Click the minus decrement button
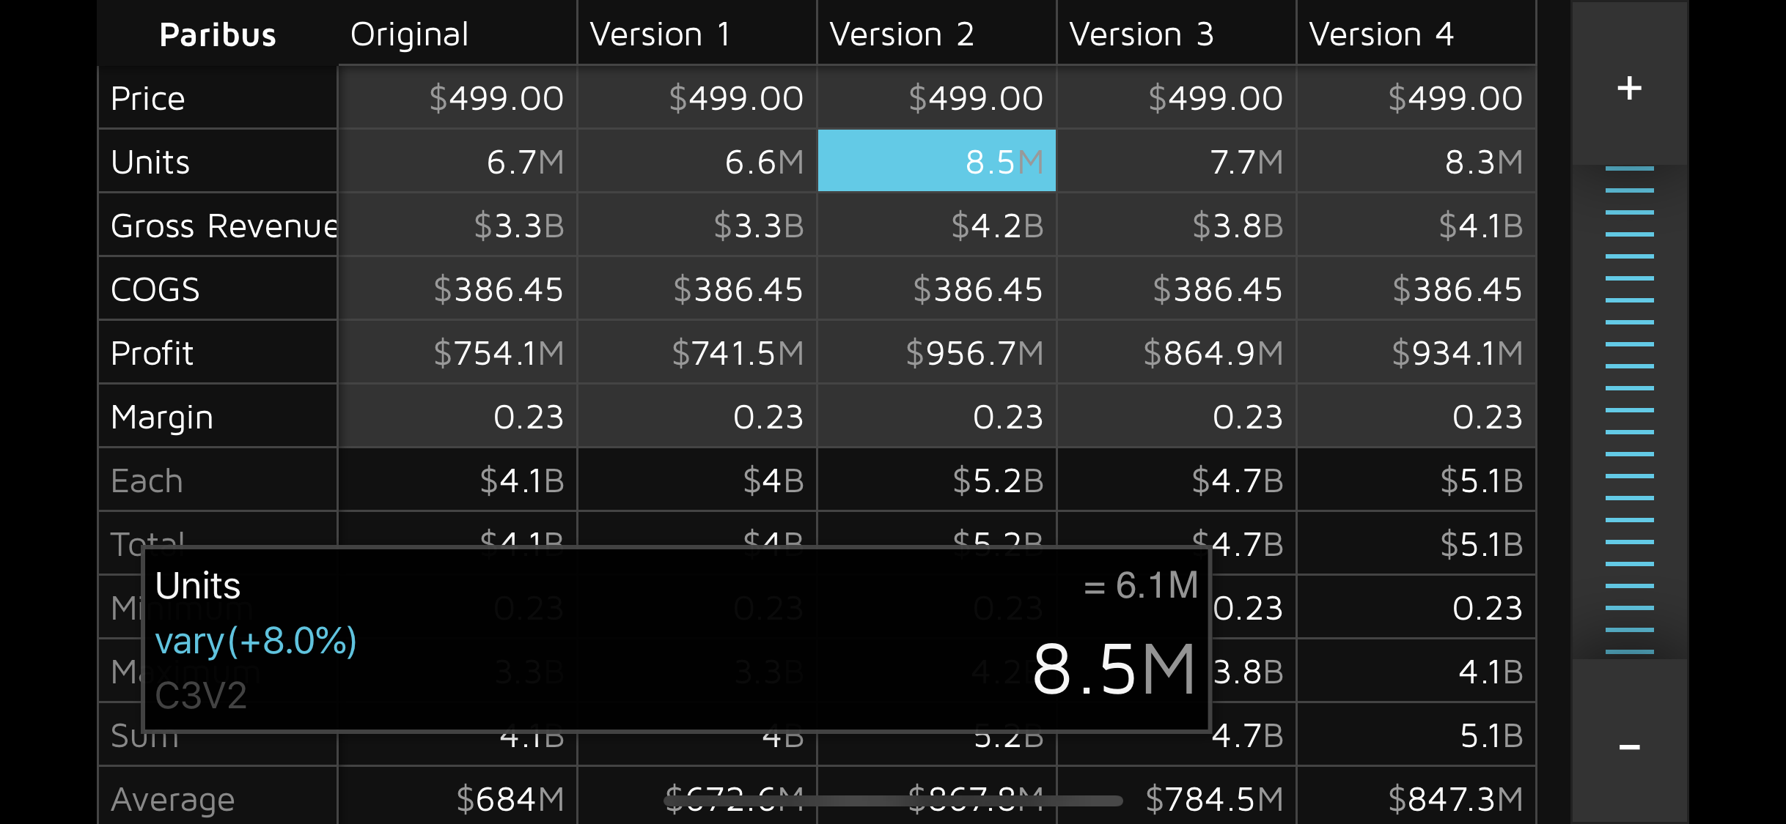 point(1629,746)
